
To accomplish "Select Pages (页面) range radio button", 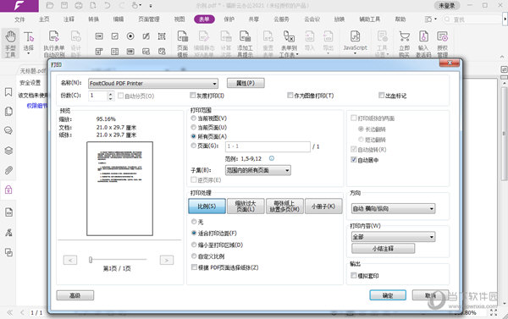I will [193, 146].
